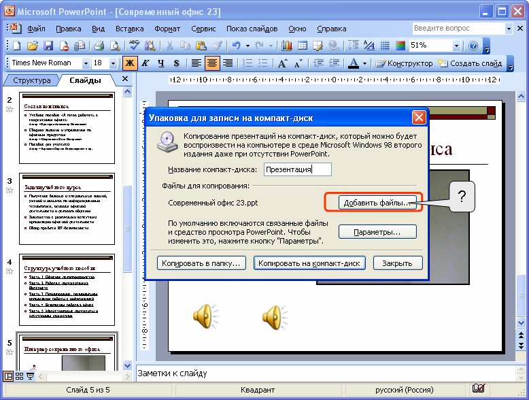This screenshot has width=529, height=400.
Task: Open the 51% zoom dropdown
Action: 456,46
